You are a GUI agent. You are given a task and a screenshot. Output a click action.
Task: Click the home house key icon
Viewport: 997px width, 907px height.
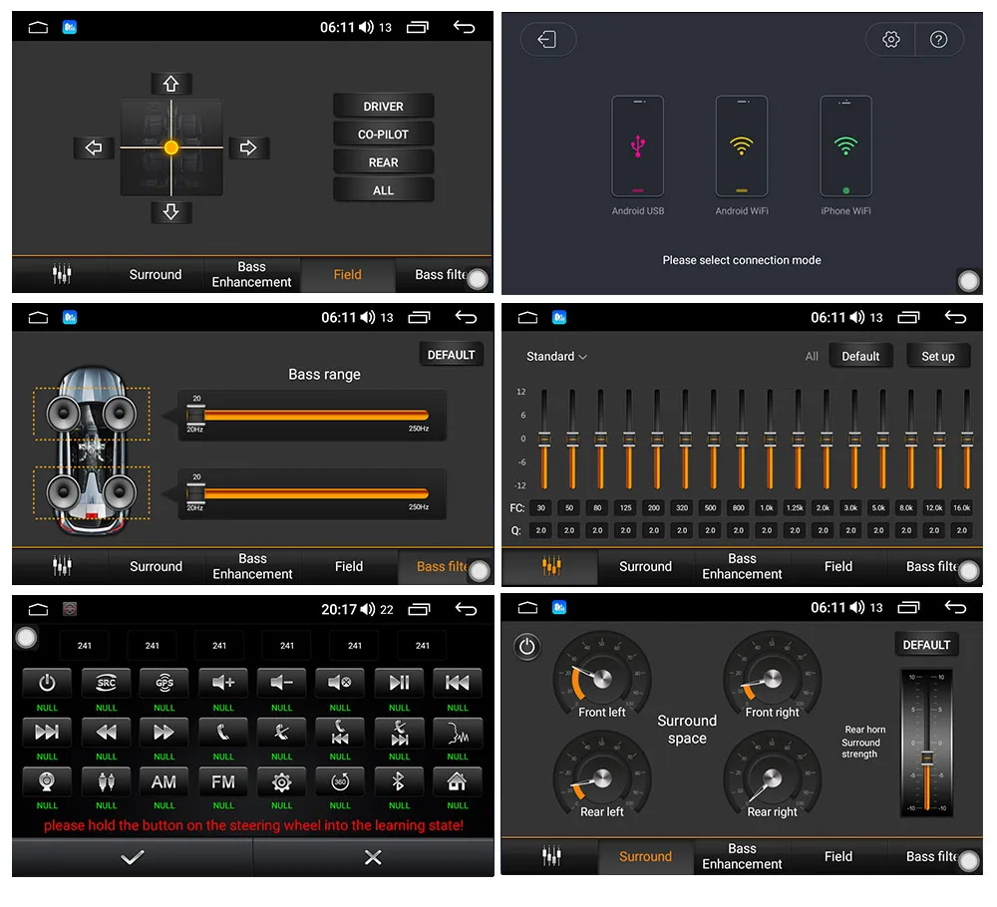(x=458, y=781)
